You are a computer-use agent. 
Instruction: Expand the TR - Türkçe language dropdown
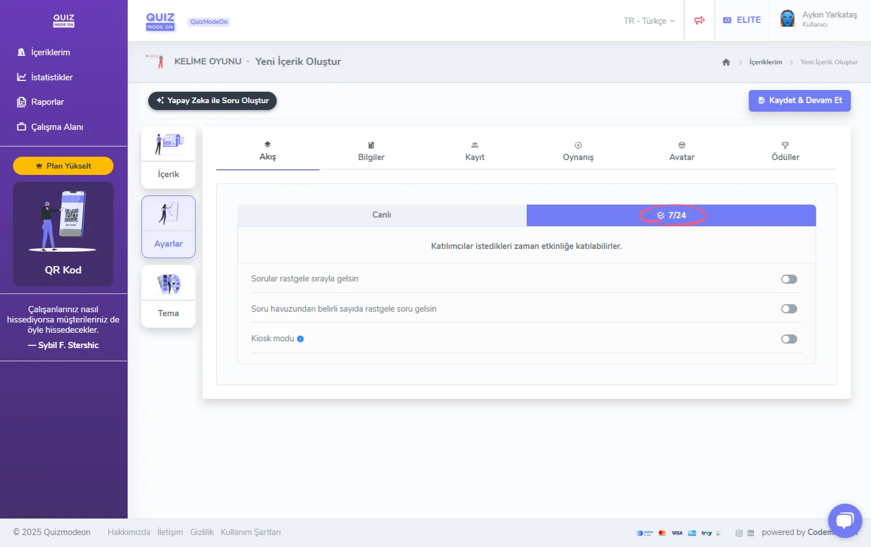point(649,21)
